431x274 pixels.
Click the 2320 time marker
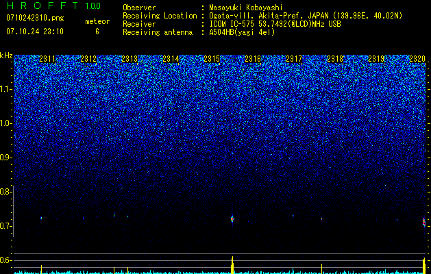click(x=417, y=59)
